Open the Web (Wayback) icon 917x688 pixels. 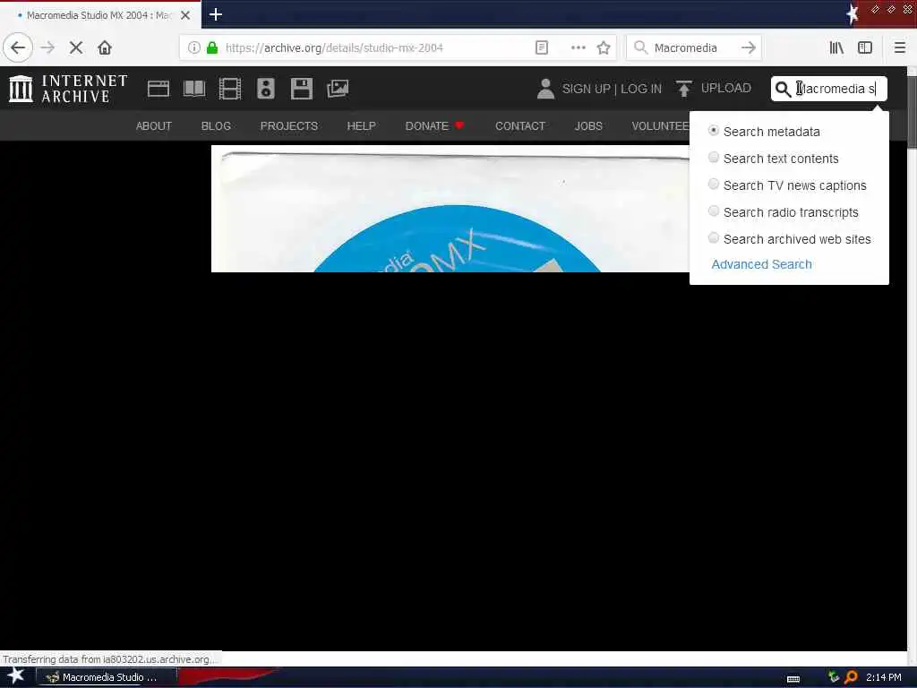tap(158, 89)
